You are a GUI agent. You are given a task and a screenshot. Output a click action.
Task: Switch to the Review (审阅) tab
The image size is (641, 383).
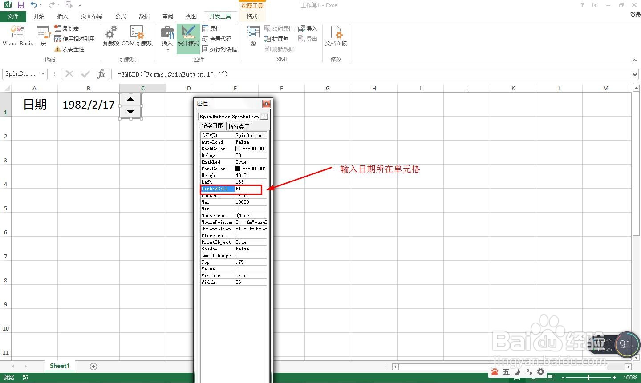coord(168,16)
